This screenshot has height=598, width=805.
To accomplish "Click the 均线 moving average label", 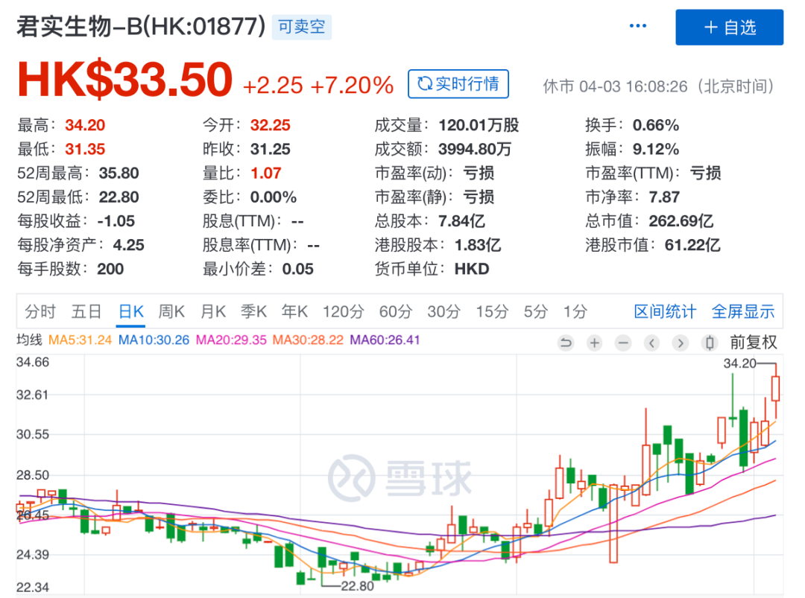I will pos(29,340).
